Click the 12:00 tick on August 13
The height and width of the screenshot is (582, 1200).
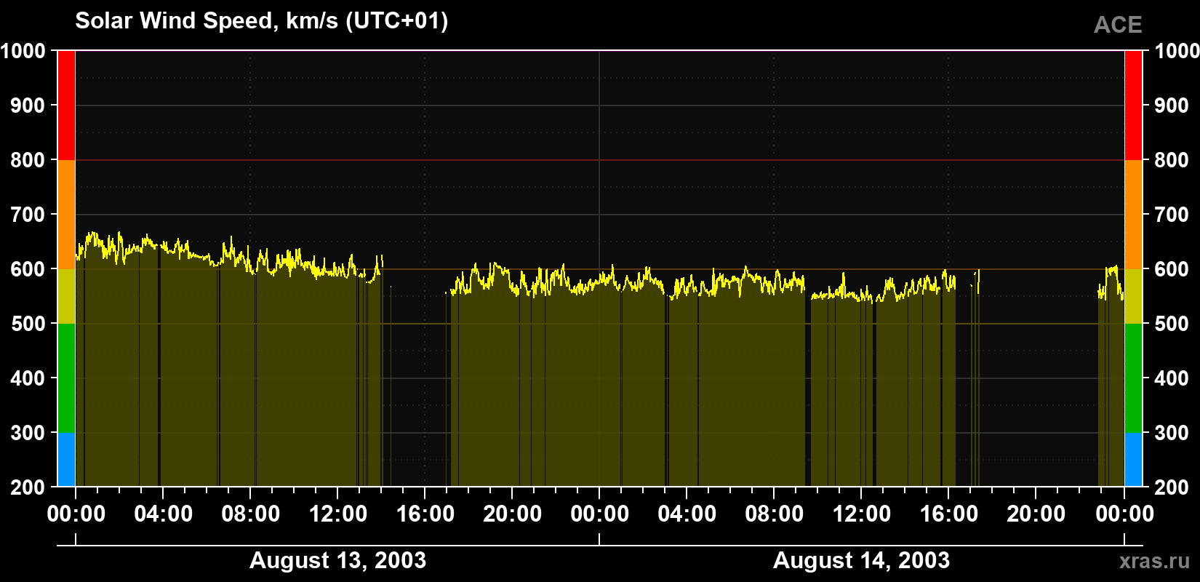click(337, 514)
